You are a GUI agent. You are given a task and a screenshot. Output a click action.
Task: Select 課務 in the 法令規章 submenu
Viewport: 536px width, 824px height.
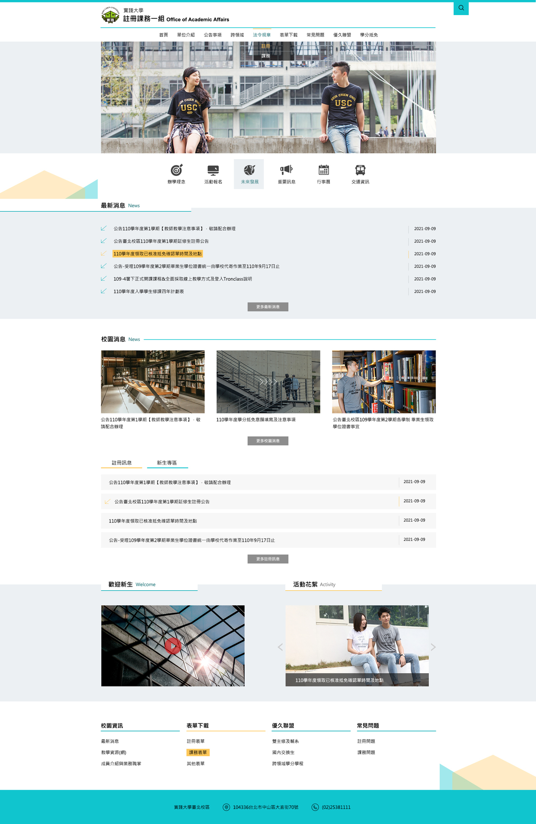click(x=266, y=56)
